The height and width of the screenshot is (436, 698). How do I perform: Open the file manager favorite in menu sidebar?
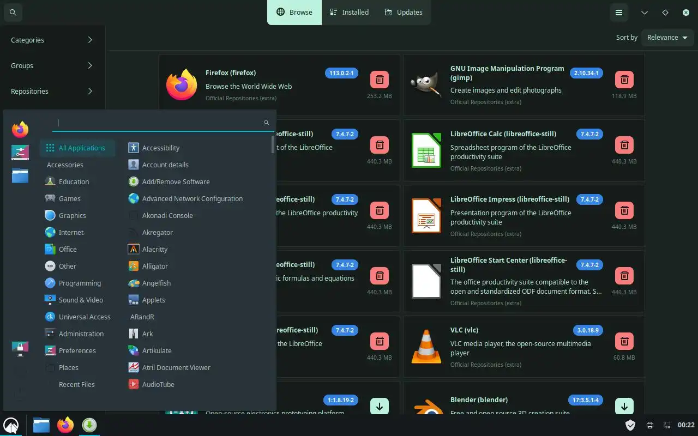(x=20, y=175)
